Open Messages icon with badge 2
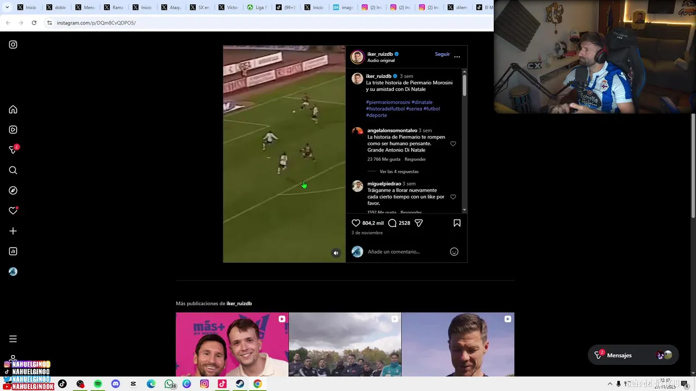Image resolution: width=696 pixels, height=391 pixels. click(x=13, y=149)
